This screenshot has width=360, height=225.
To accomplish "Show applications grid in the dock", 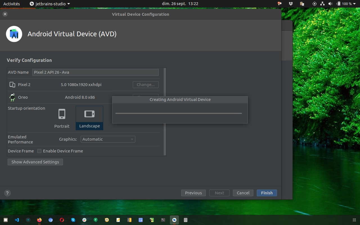I will 354,220.
